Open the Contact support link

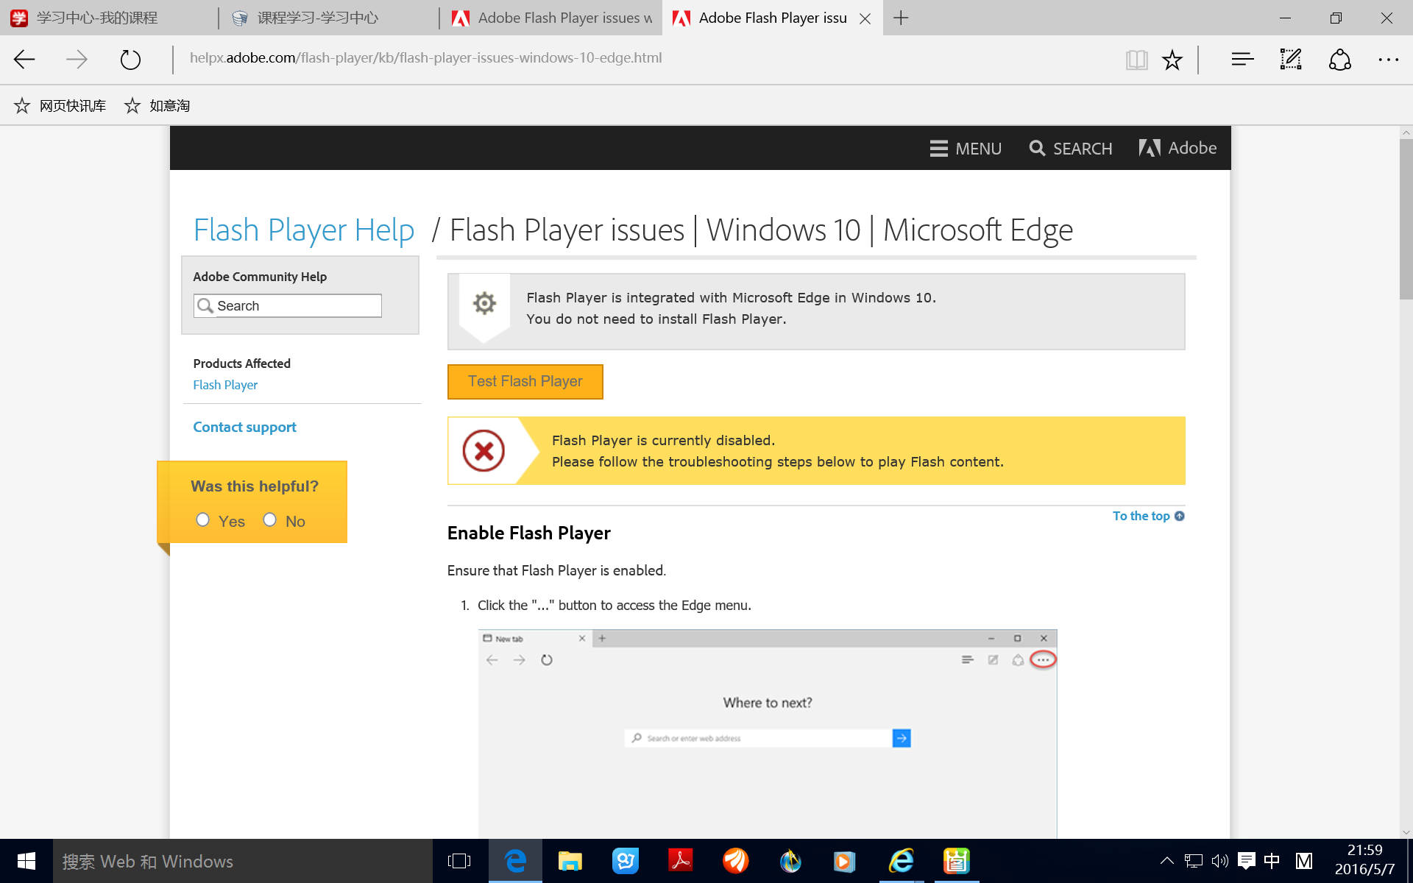pos(244,427)
